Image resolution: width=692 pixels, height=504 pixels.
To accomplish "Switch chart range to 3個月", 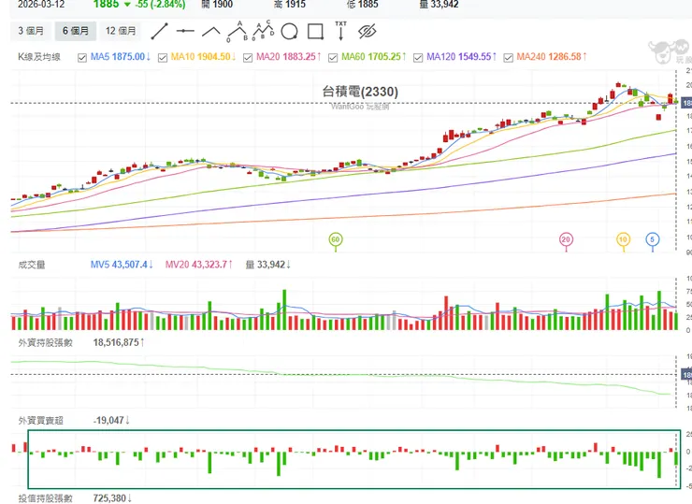I will [x=31, y=31].
